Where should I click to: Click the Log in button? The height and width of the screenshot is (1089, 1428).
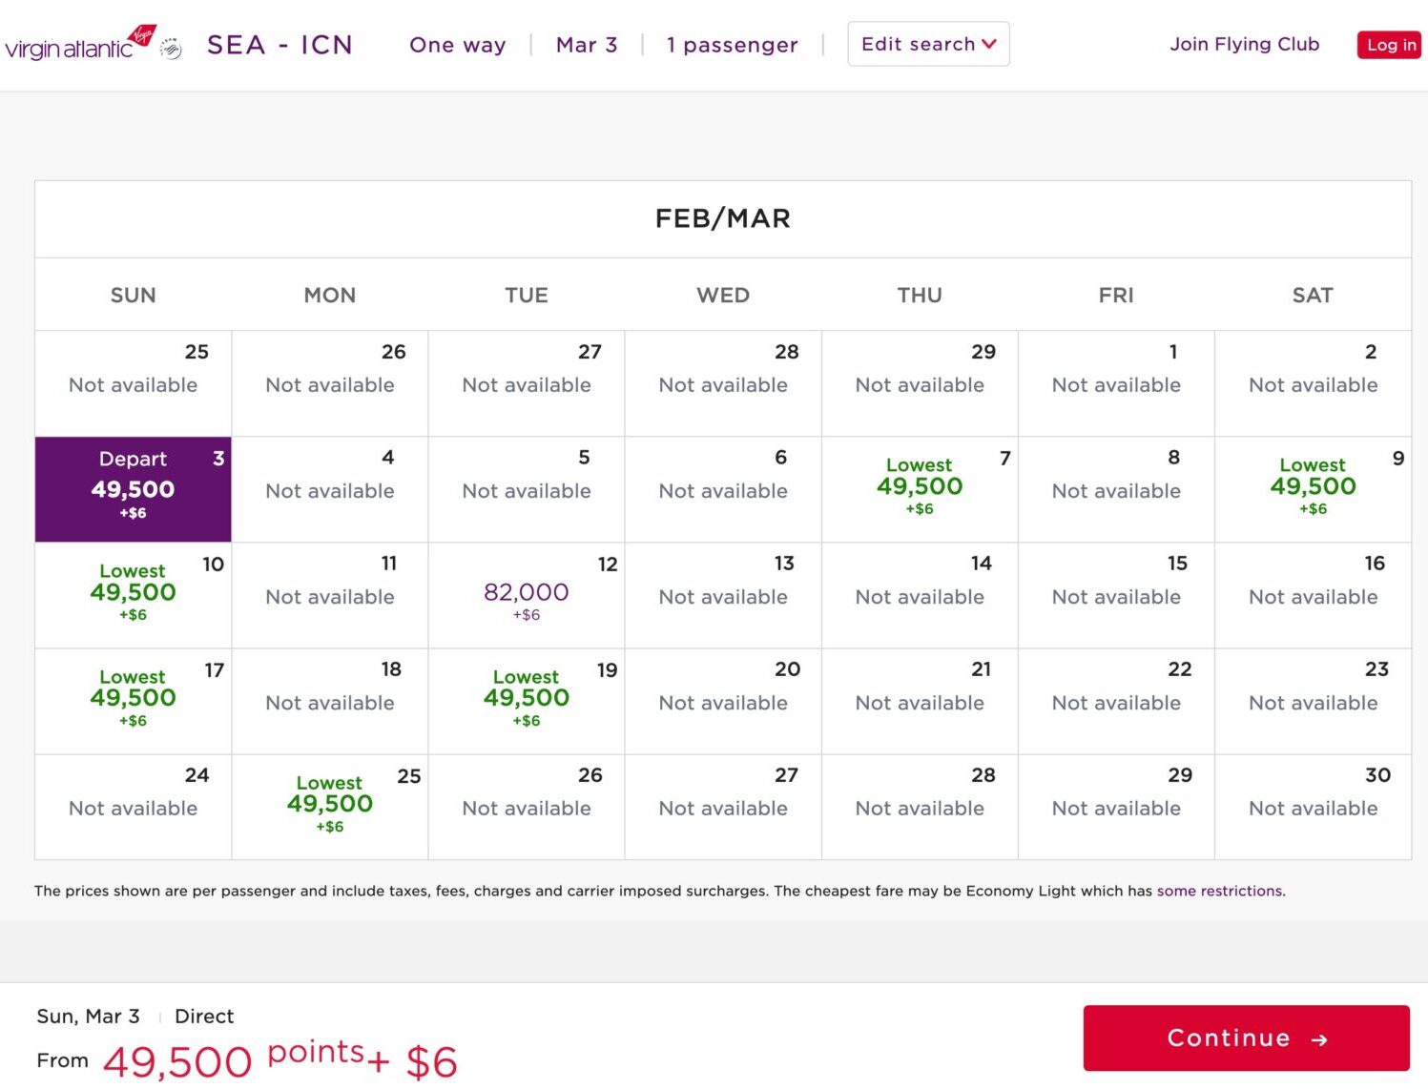(1389, 44)
